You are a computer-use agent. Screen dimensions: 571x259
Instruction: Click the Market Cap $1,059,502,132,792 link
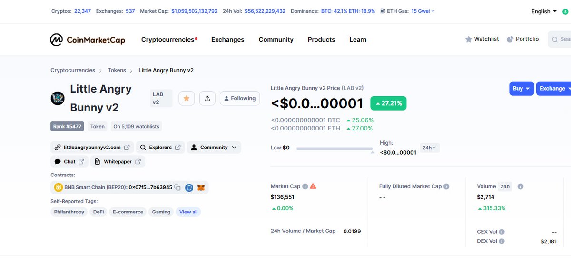click(x=195, y=11)
